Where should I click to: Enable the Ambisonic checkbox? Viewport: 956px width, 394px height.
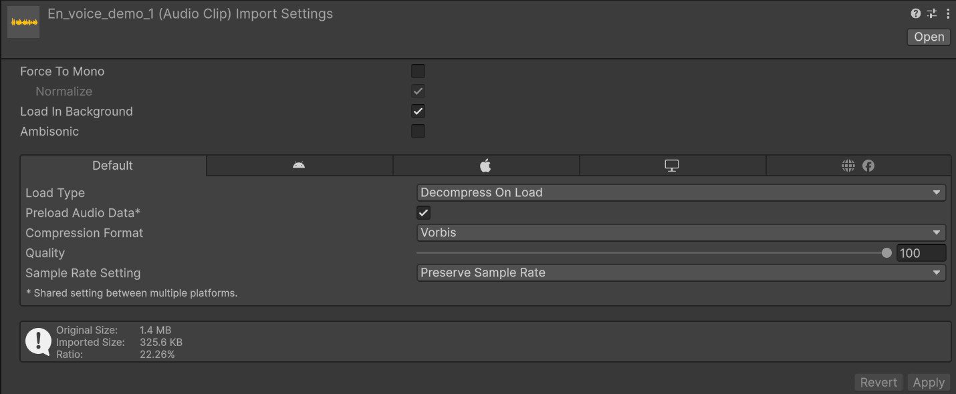click(x=418, y=132)
